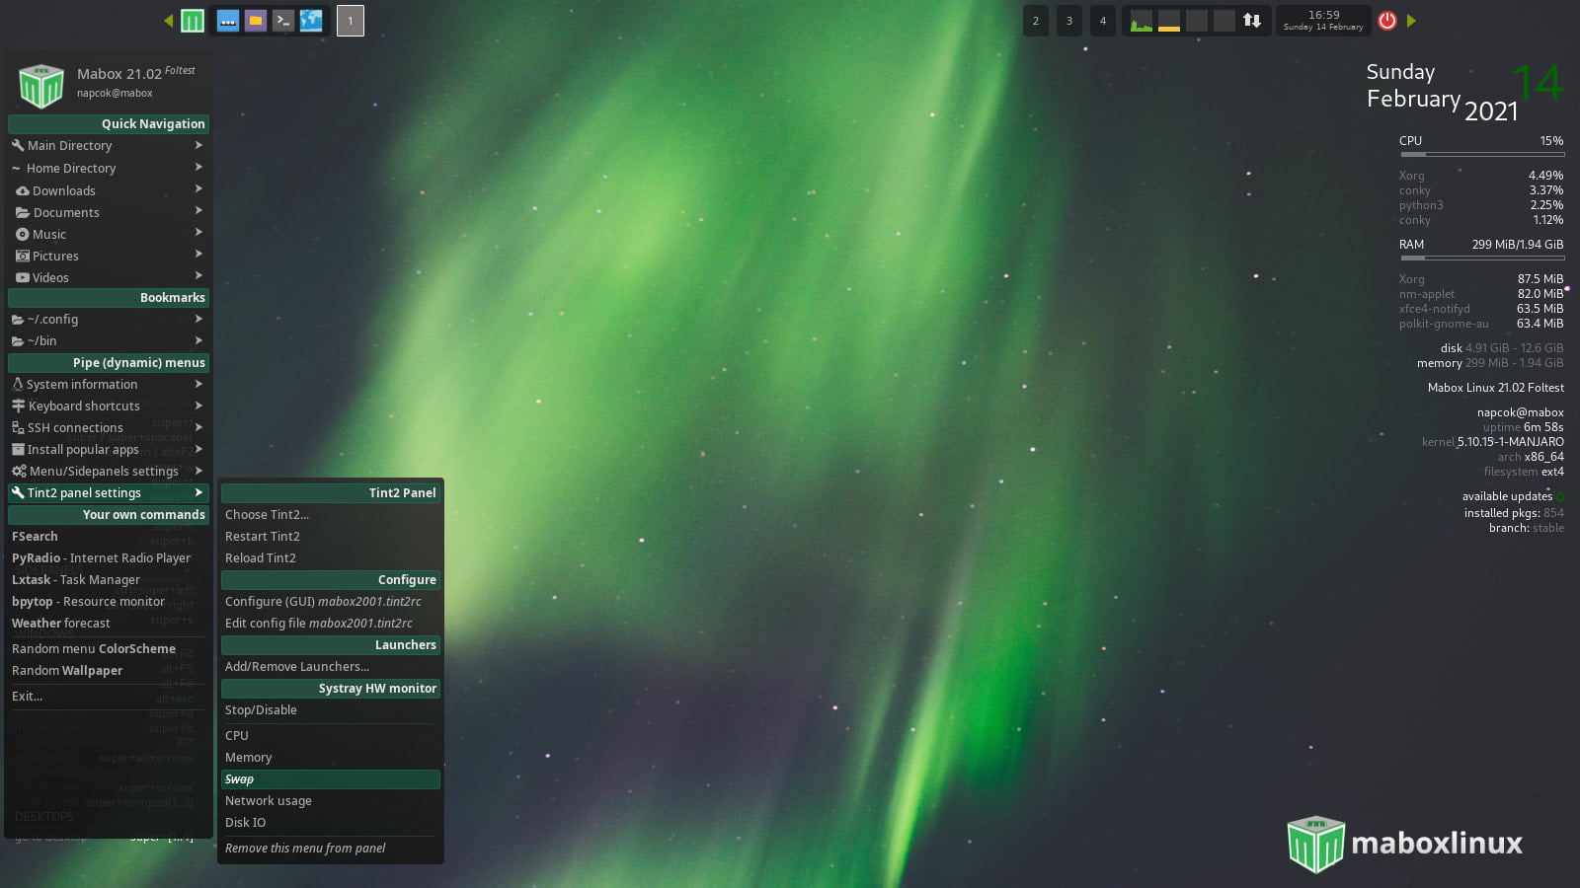
Task: Click the green CPU graph monitor in panel
Action: (x=1141, y=20)
